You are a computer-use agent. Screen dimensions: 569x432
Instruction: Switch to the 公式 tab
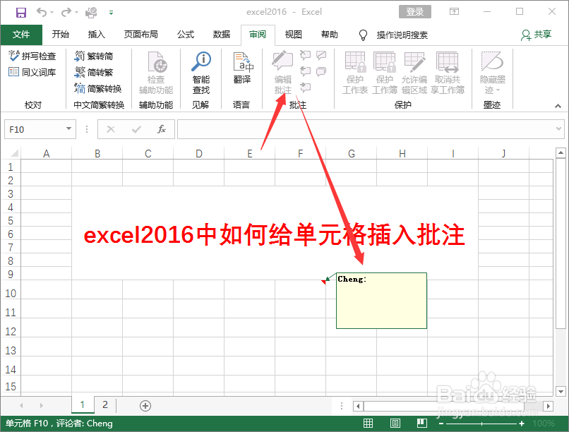[x=186, y=35]
